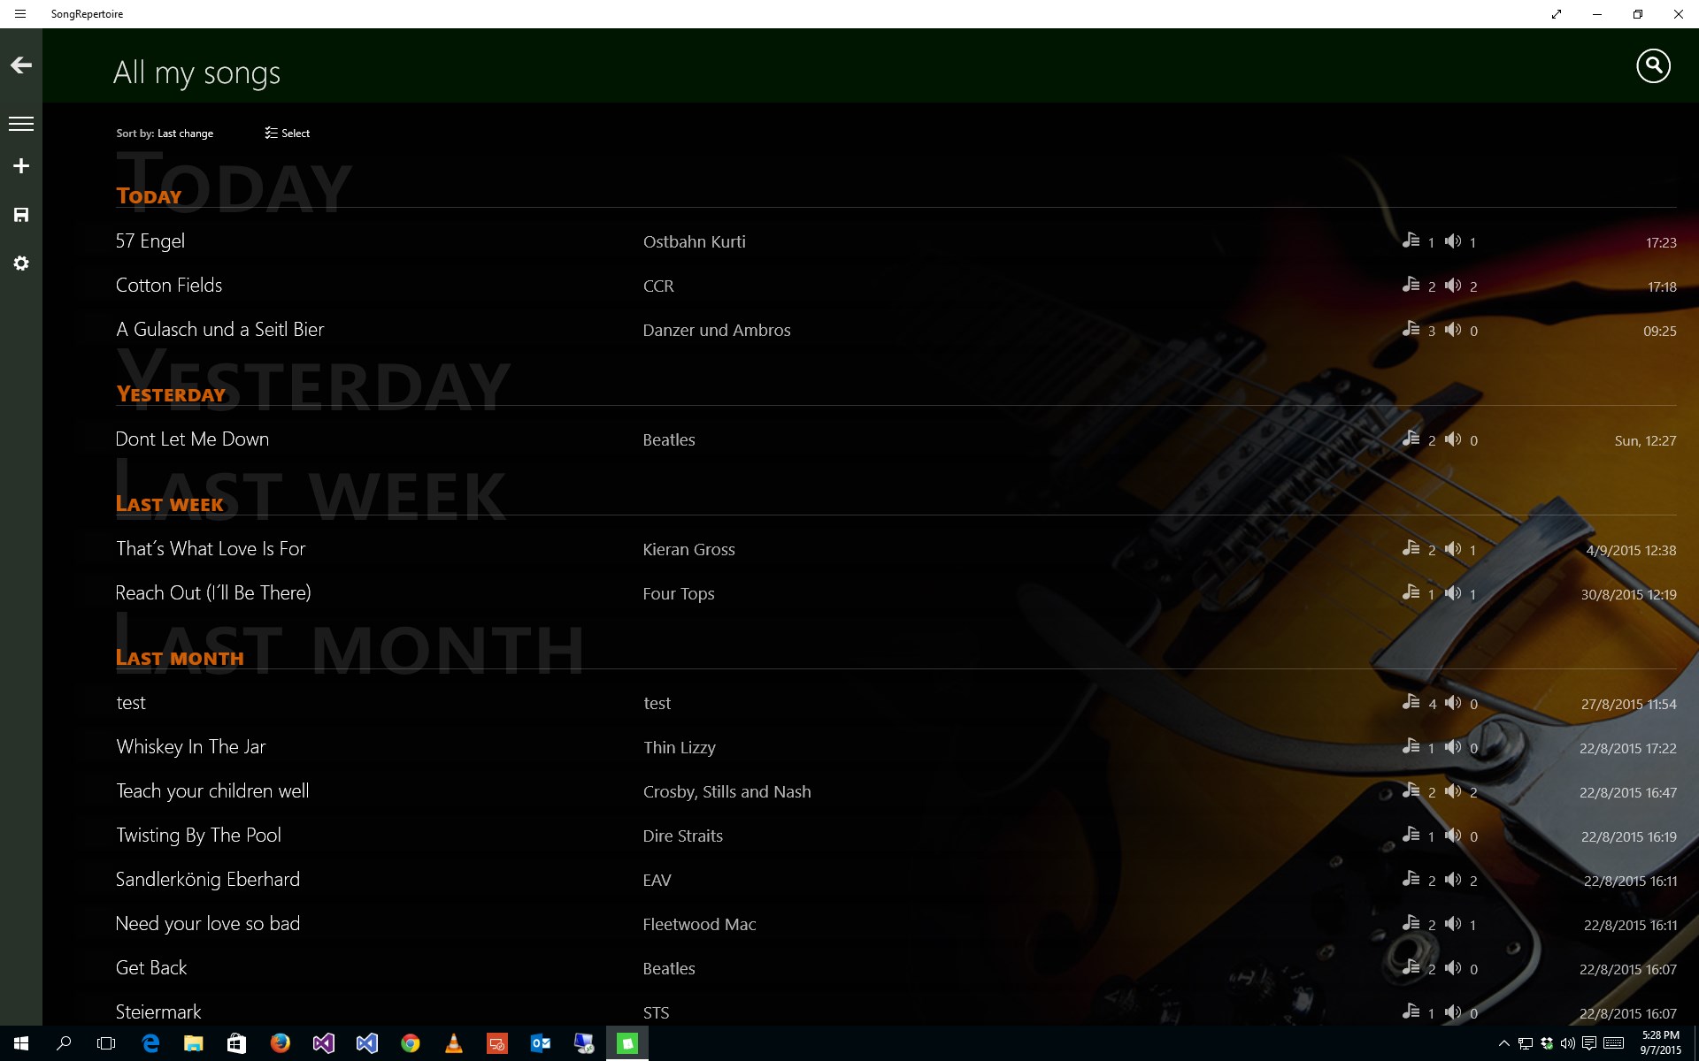The image size is (1699, 1061).
Task: Click the Firefox taskbar icon
Action: pyautogui.click(x=280, y=1043)
